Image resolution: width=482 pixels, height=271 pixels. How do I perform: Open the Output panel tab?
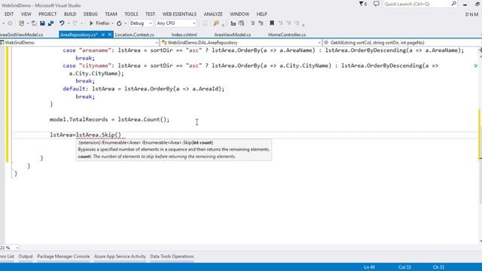click(26, 256)
